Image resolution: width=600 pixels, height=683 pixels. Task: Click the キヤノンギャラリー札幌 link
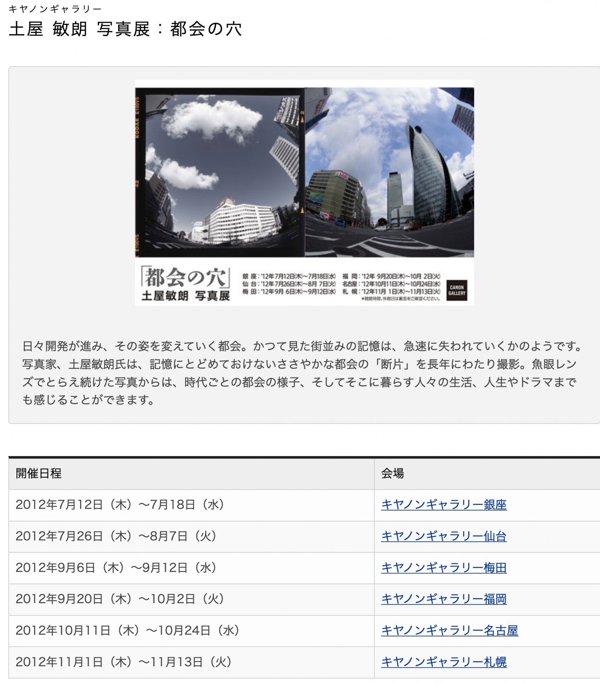(443, 662)
